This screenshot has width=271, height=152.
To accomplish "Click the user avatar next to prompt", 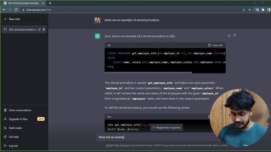I will pos(97,20).
